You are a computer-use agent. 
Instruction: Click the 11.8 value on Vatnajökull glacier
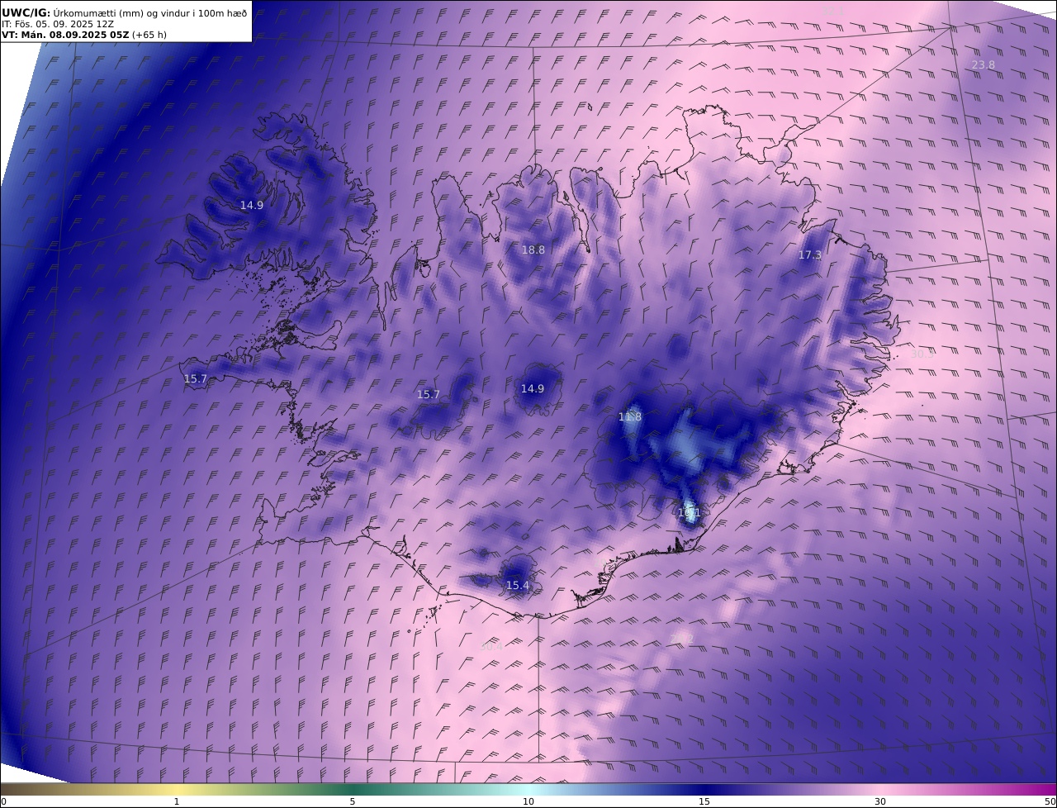630,416
